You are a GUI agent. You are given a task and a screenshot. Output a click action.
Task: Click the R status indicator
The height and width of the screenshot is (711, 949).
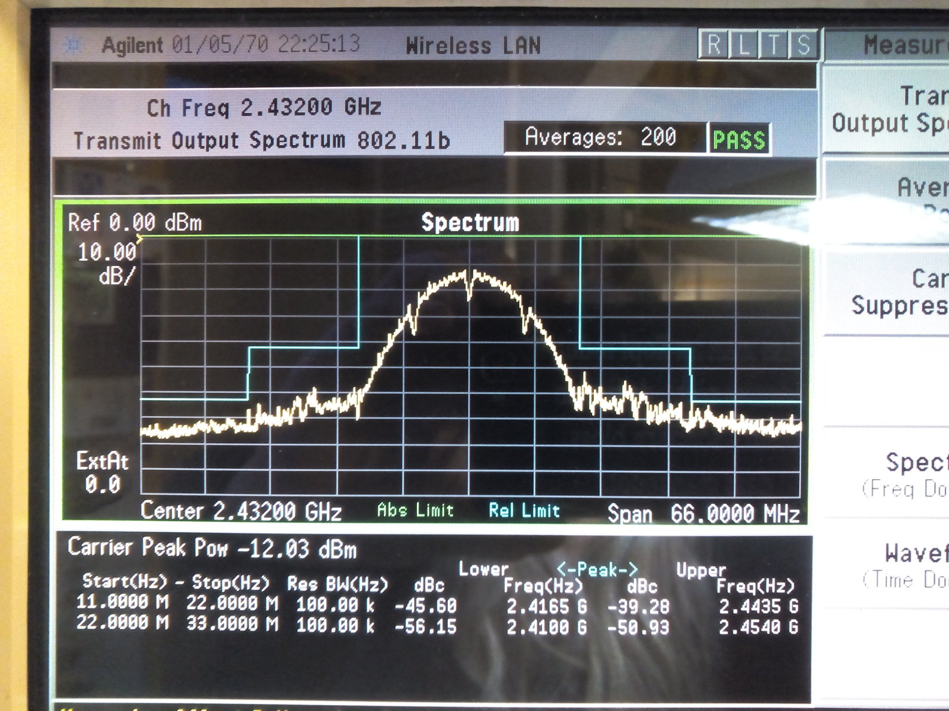tap(714, 45)
